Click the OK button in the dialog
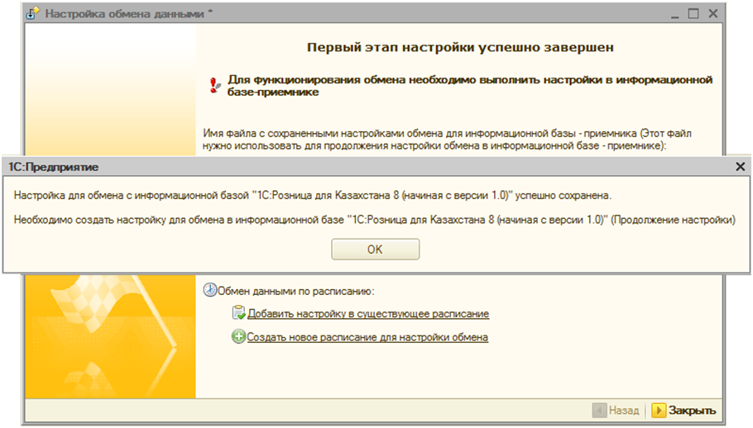Screen dimensions: 753x428 [x=375, y=250]
